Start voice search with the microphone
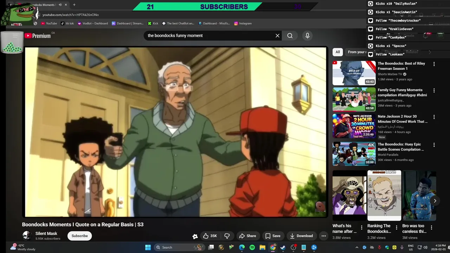The height and width of the screenshot is (253, 450). (307, 35)
